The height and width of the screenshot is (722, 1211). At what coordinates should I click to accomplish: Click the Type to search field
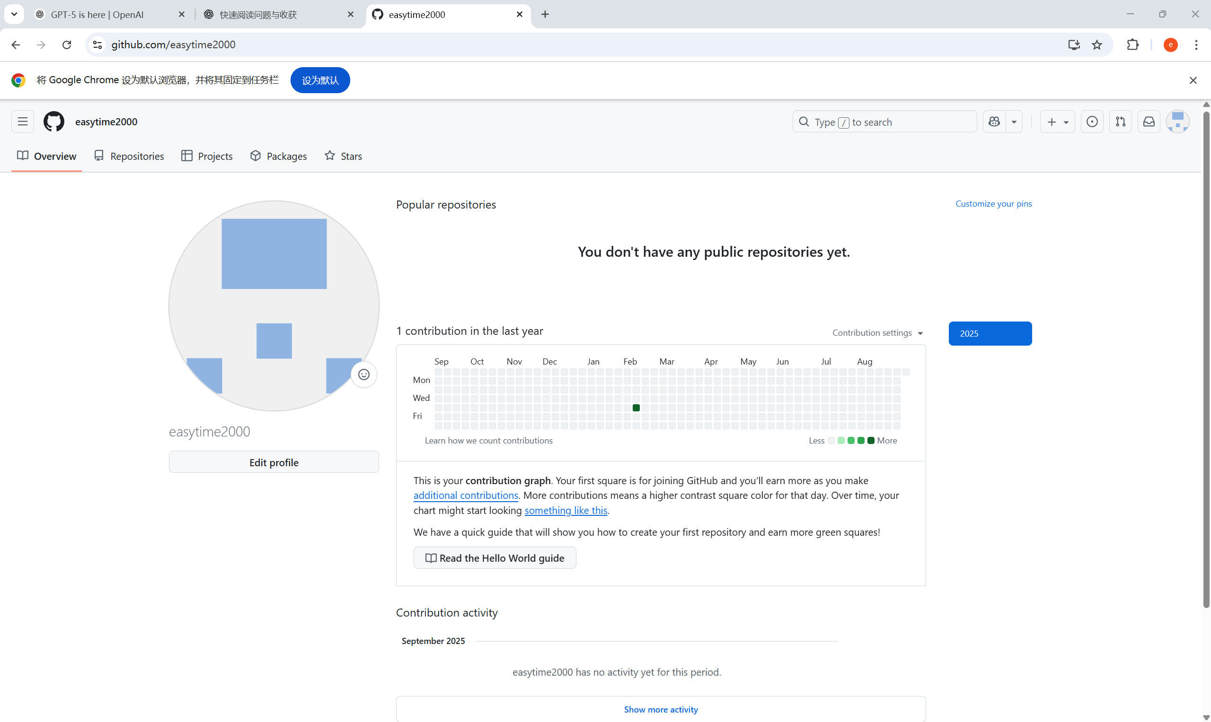(x=884, y=122)
